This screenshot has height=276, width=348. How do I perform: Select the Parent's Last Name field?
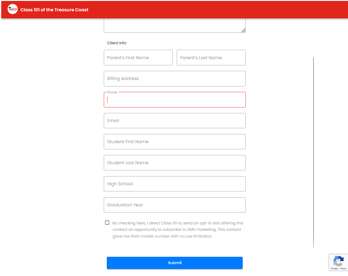click(211, 58)
